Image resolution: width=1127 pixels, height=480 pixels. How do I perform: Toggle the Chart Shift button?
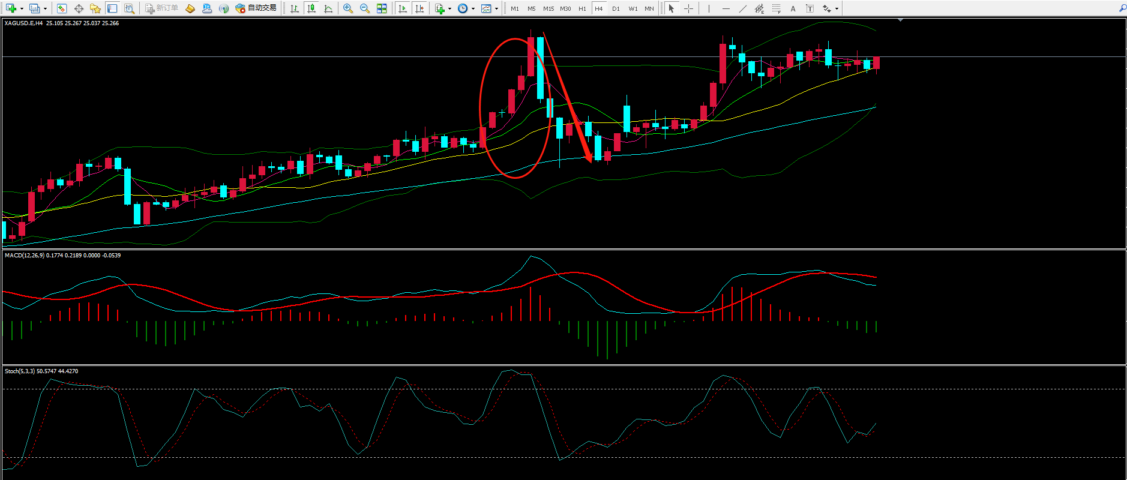pos(419,8)
